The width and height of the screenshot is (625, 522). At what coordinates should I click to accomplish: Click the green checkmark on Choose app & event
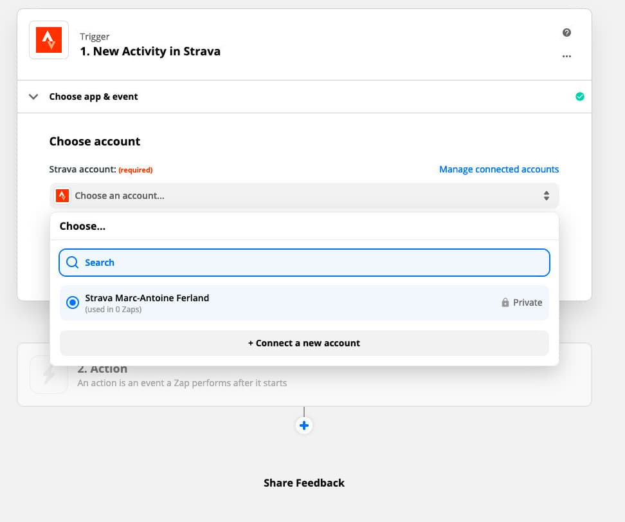[x=580, y=96]
